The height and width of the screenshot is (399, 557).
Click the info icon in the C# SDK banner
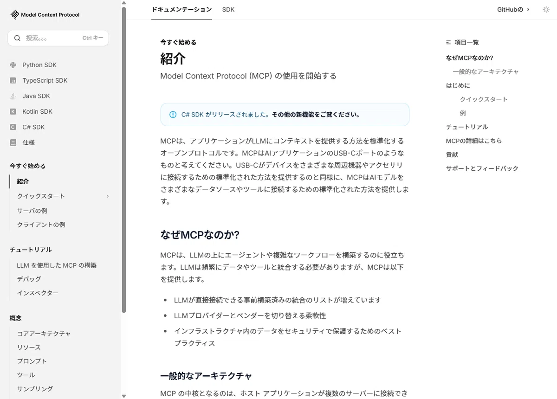coord(173,115)
